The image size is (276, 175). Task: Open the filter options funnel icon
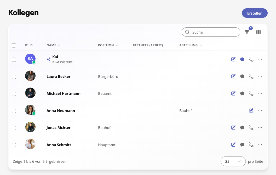pos(247,32)
